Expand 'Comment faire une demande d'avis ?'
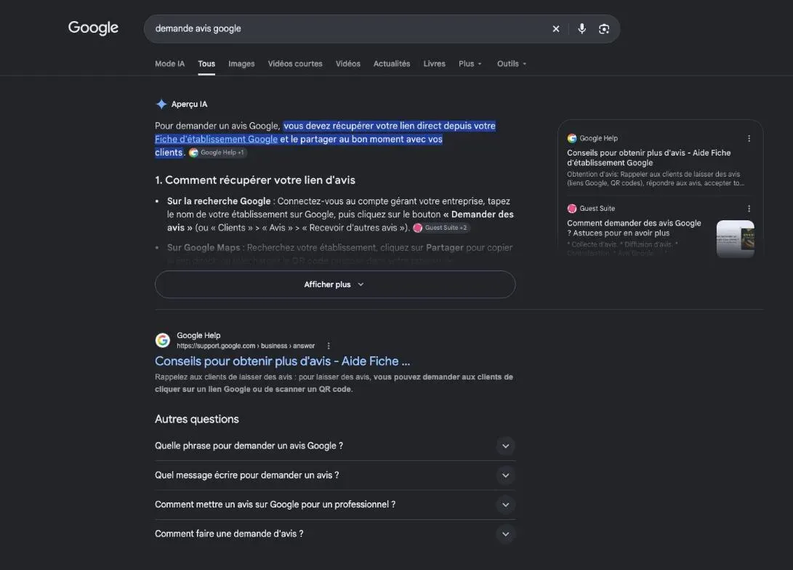Viewport: 793px width, 570px height. (x=335, y=534)
